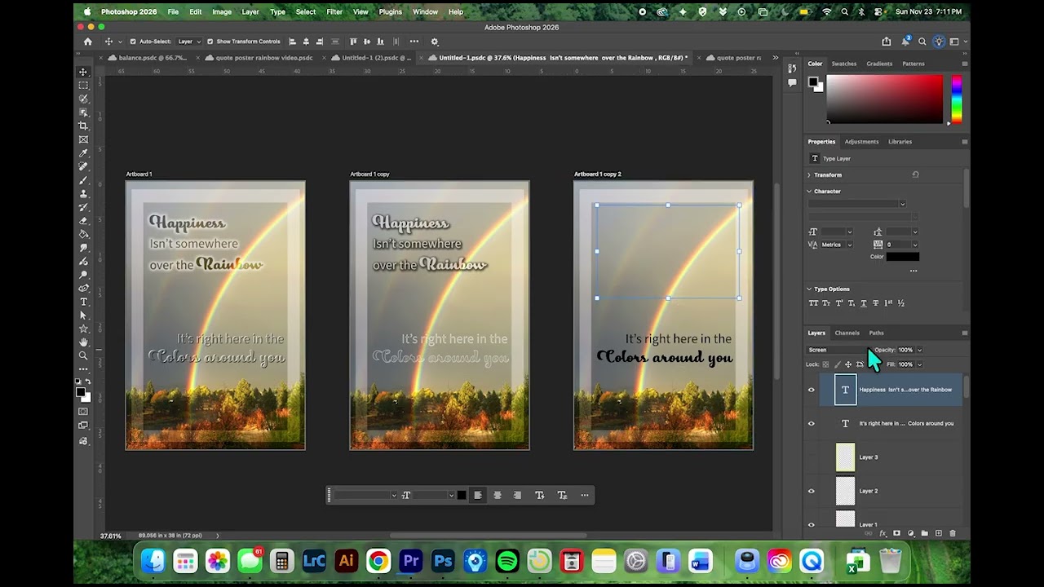Click the Home icon in options bar
The width and height of the screenshot is (1044, 587).
[x=88, y=42]
